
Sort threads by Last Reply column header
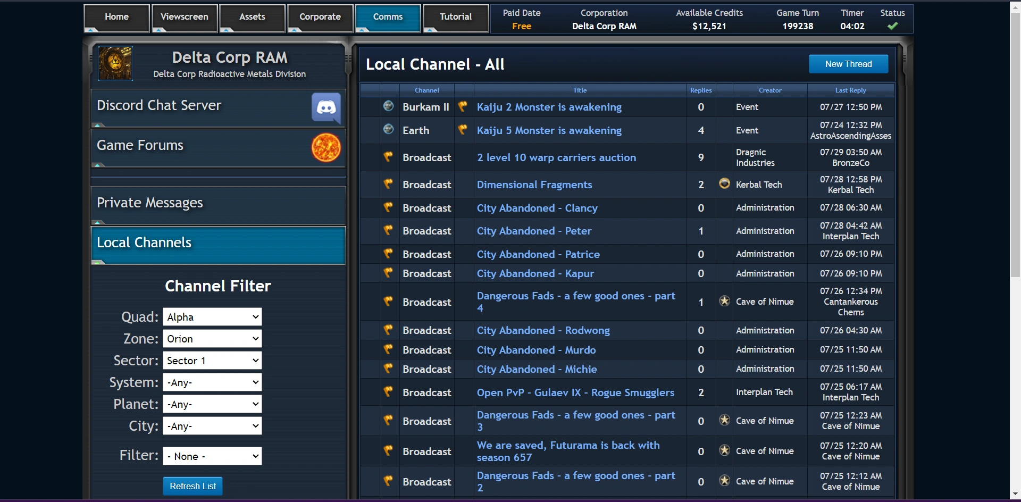851,90
